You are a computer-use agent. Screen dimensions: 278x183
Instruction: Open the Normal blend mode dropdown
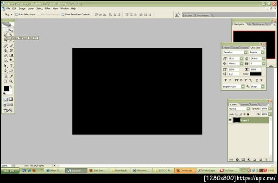tap(248, 109)
